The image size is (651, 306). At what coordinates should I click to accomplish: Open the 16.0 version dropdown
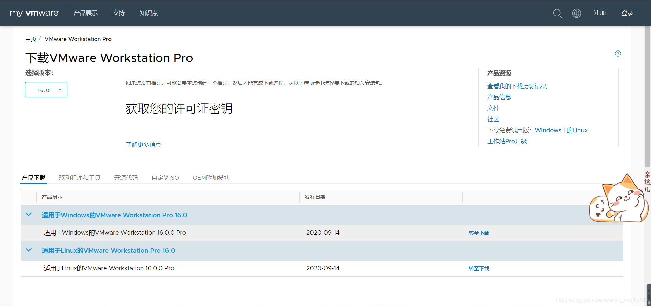(46, 90)
